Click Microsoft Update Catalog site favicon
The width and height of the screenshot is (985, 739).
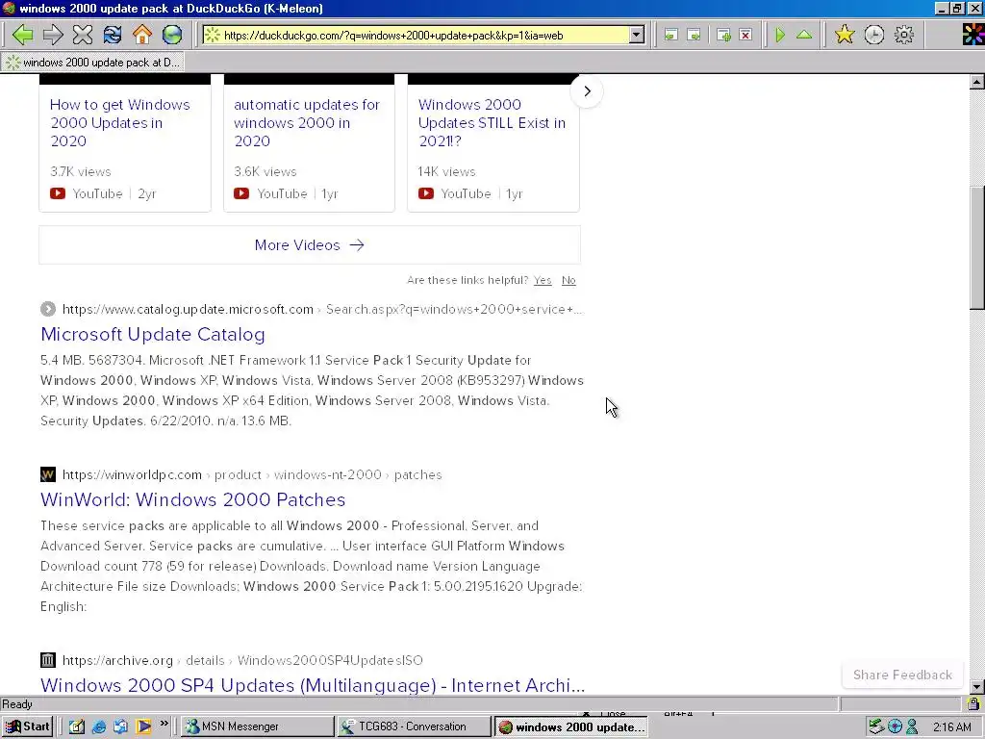(48, 309)
